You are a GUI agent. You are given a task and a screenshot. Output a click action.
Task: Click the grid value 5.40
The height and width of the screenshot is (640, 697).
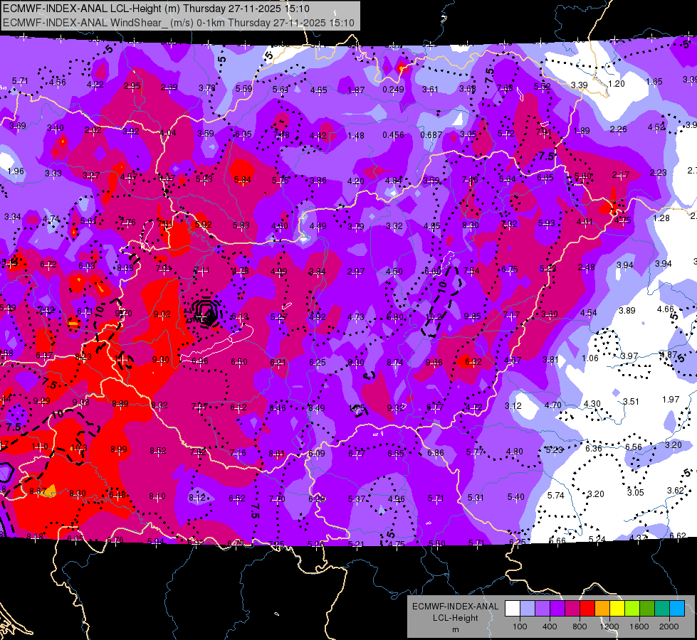click(x=515, y=496)
